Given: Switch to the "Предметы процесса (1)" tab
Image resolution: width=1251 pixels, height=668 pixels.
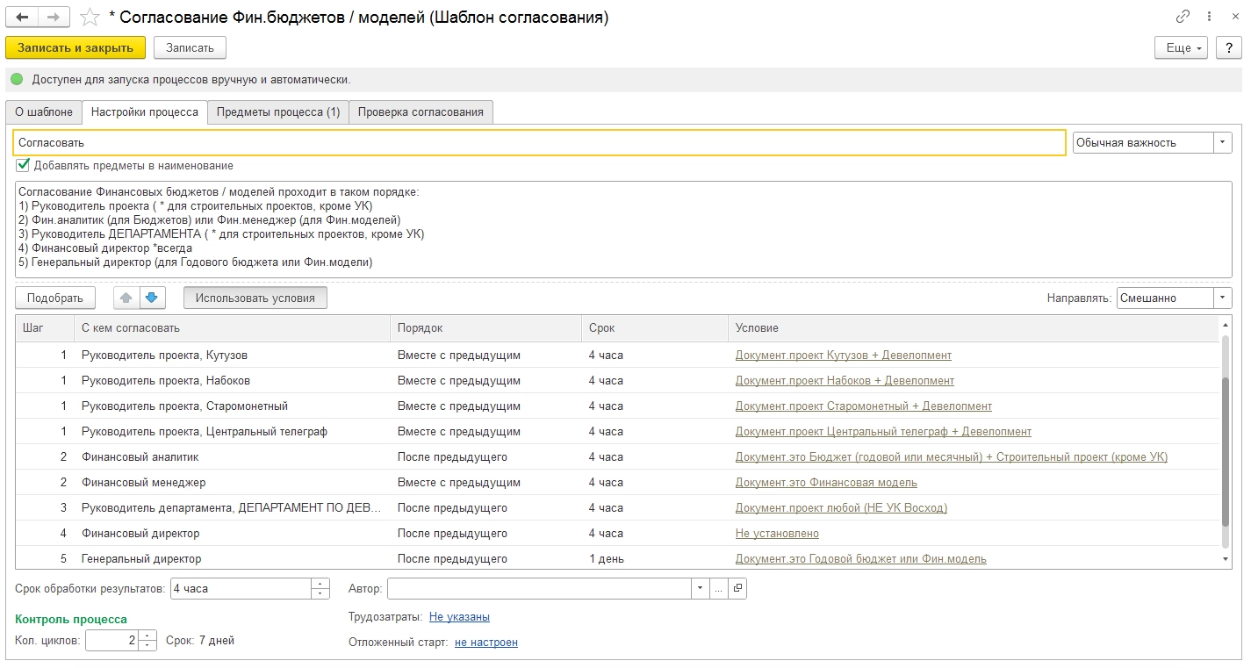Looking at the screenshot, I should pyautogui.click(x=277, y=112).
